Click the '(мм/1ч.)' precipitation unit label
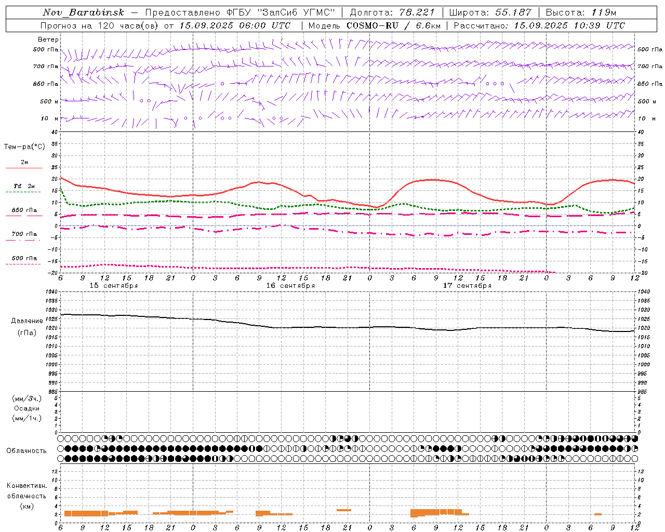This screenshot has height=532, width=665. 27,418
